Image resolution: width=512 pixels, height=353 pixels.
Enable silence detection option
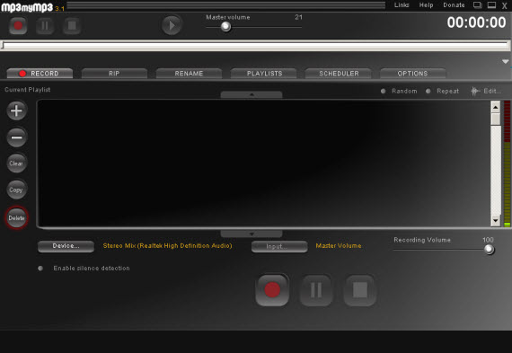84,268
